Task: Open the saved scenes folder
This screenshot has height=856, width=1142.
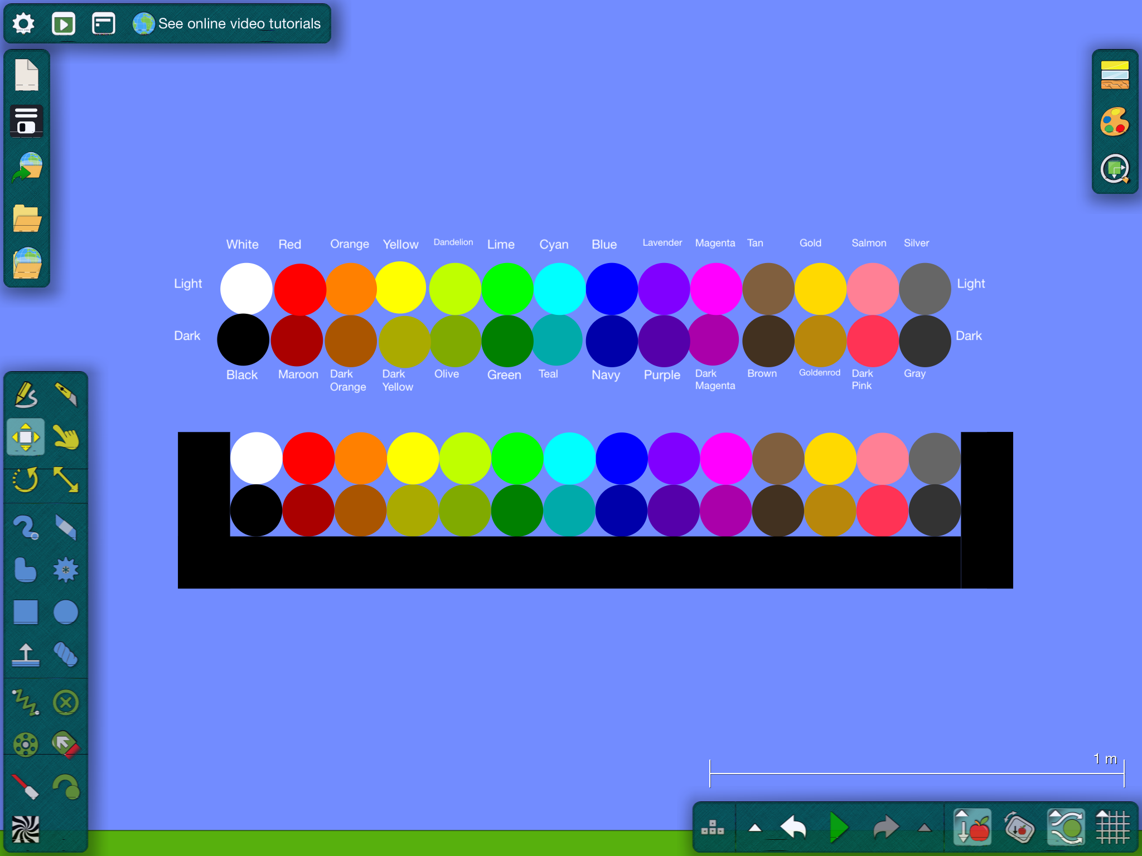Action: click(x=27, y=218)
